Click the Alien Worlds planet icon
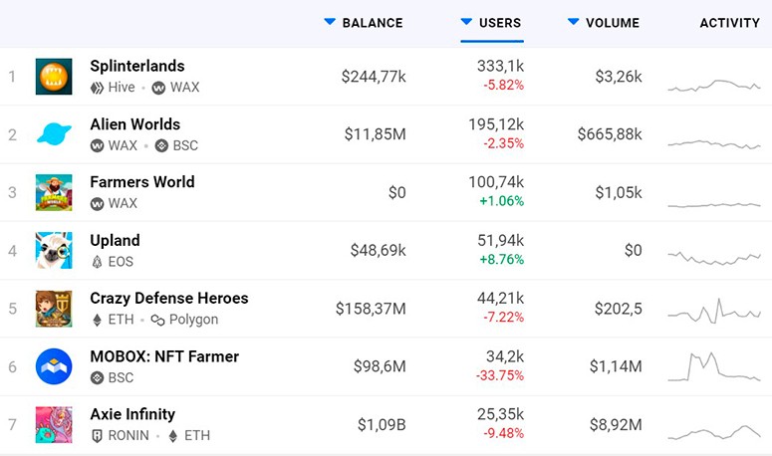 [54, 134]
